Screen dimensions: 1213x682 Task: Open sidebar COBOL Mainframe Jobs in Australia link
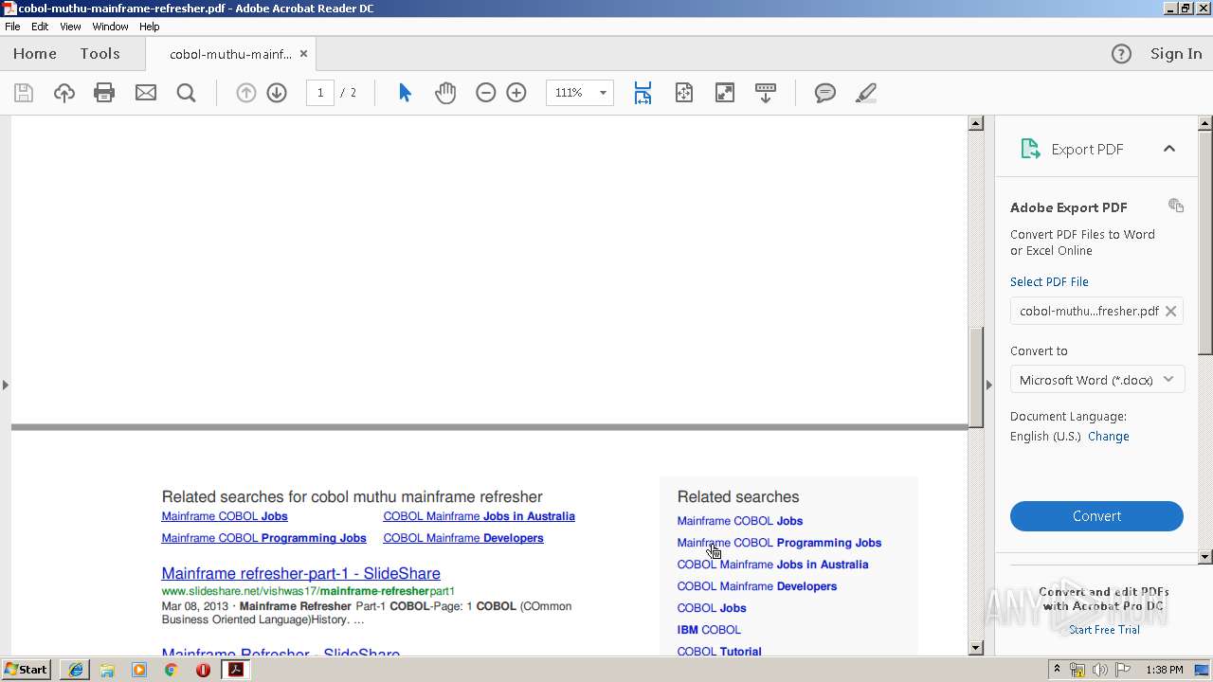(x=772, y=565)
